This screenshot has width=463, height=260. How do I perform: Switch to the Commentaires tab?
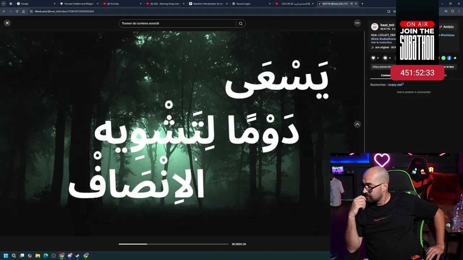coord(386,75)
